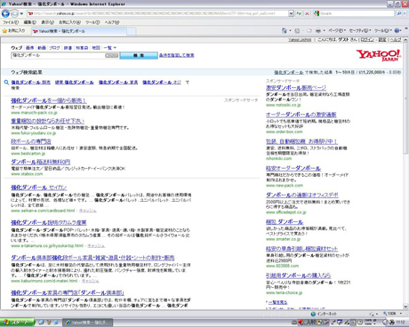This screenshot has width=409, height=327.
Task: Open the 表示(V) menu
Action: (48, 22)
